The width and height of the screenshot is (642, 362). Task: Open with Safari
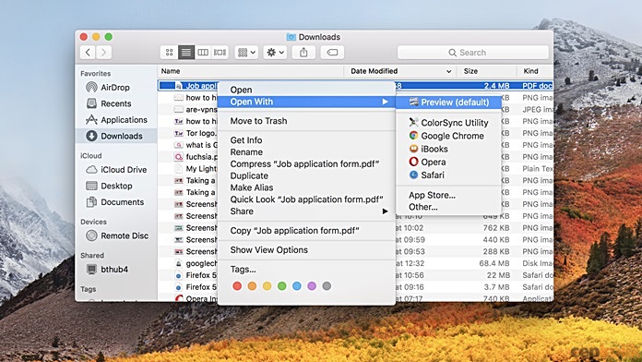448,175
